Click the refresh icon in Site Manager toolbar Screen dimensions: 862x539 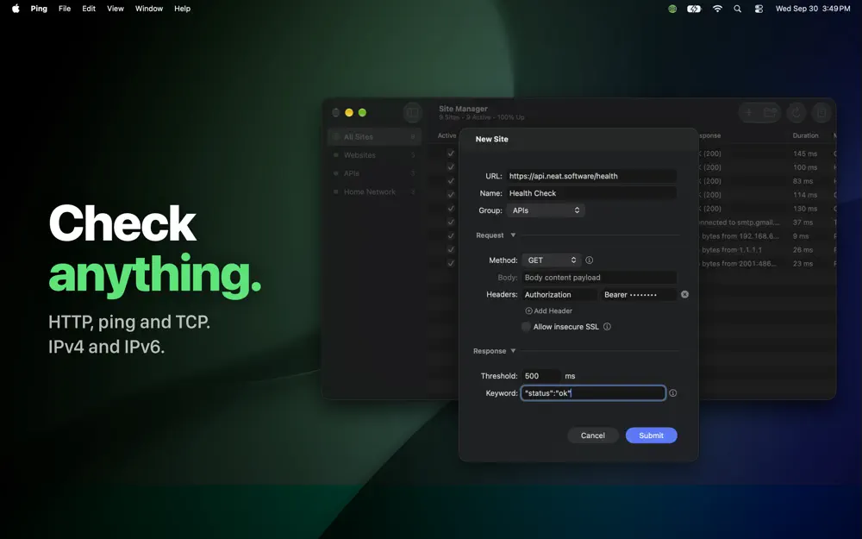[796, 113]
